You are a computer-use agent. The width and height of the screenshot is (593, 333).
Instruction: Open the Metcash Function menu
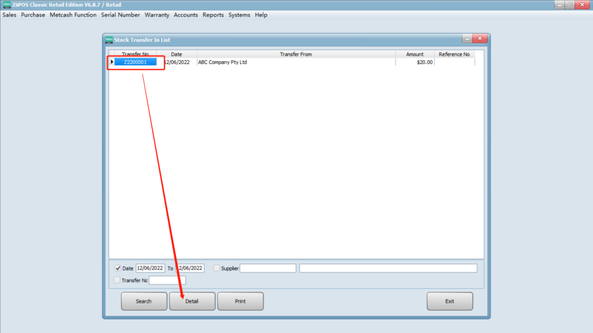(73, 15)
